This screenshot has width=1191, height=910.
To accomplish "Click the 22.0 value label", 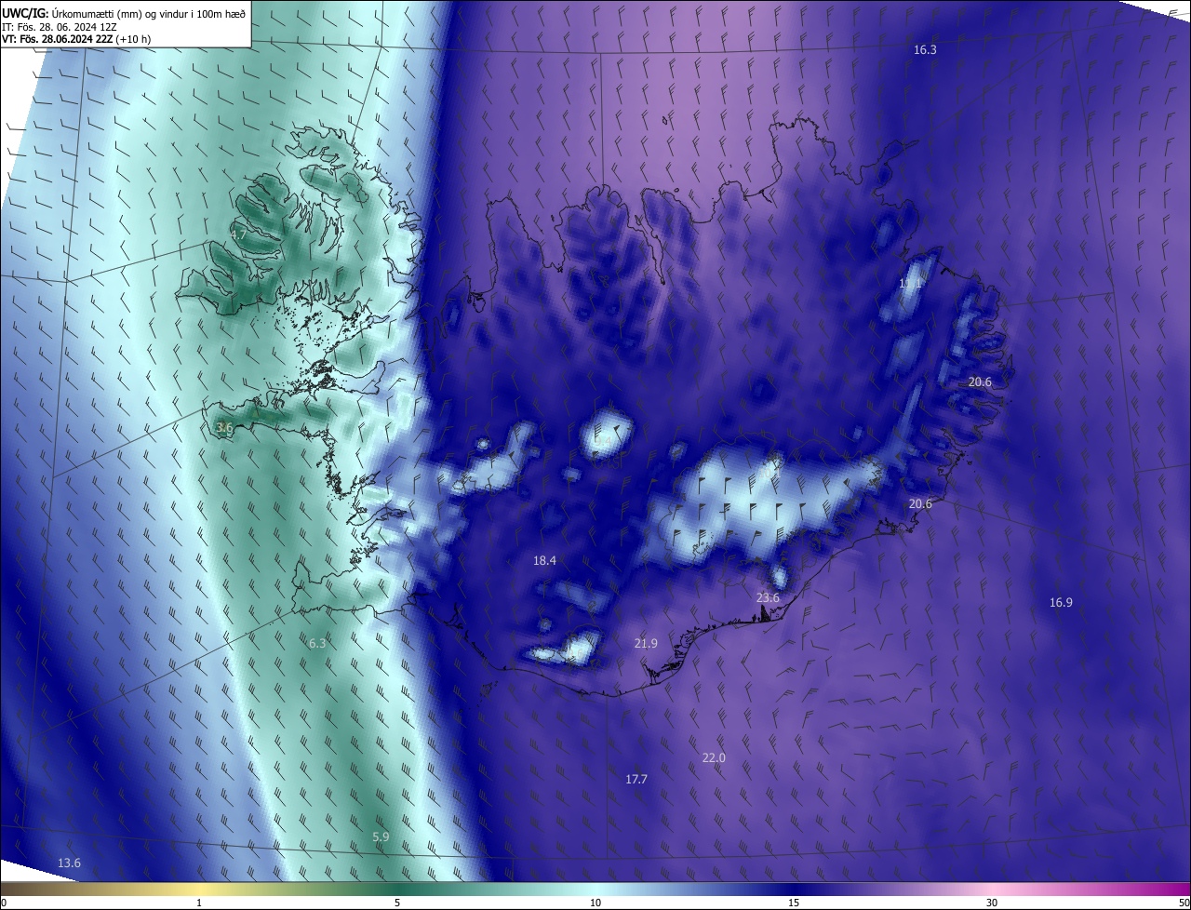I will click(x=714, y=758).
